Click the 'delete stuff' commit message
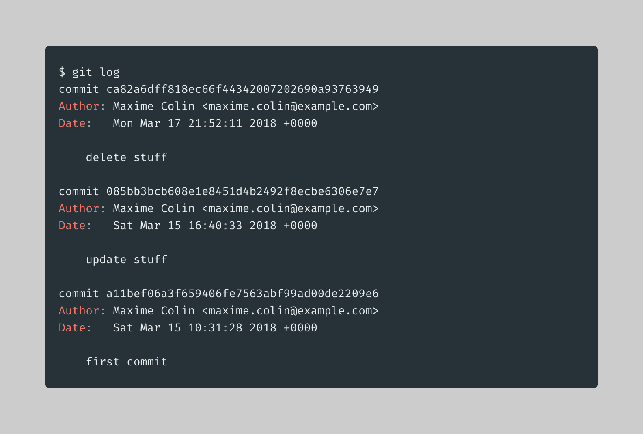 click(127, 157)
